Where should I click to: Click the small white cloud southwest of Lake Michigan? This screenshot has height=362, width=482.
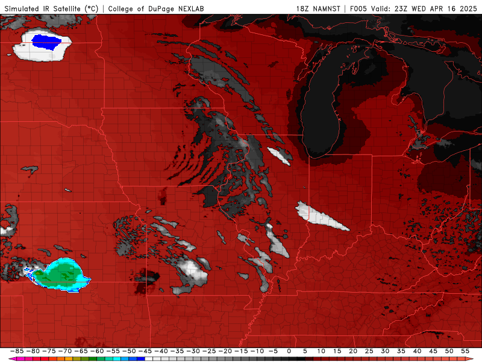(279, 156)
